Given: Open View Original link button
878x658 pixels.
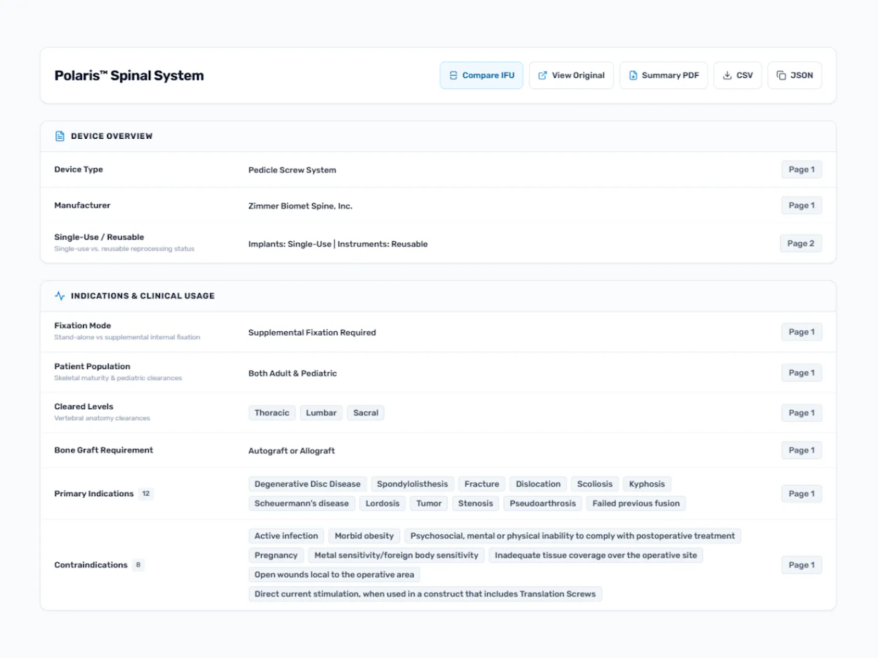Looking at the screenshot, I should (571, 75).
